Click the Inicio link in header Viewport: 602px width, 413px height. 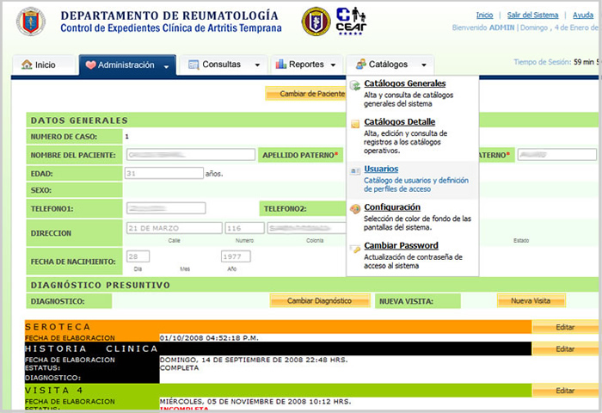tap(484, 15)
